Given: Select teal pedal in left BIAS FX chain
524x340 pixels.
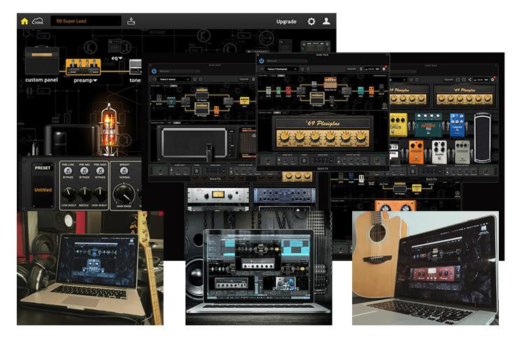Looking at the screenshot, I should point(171,101).
